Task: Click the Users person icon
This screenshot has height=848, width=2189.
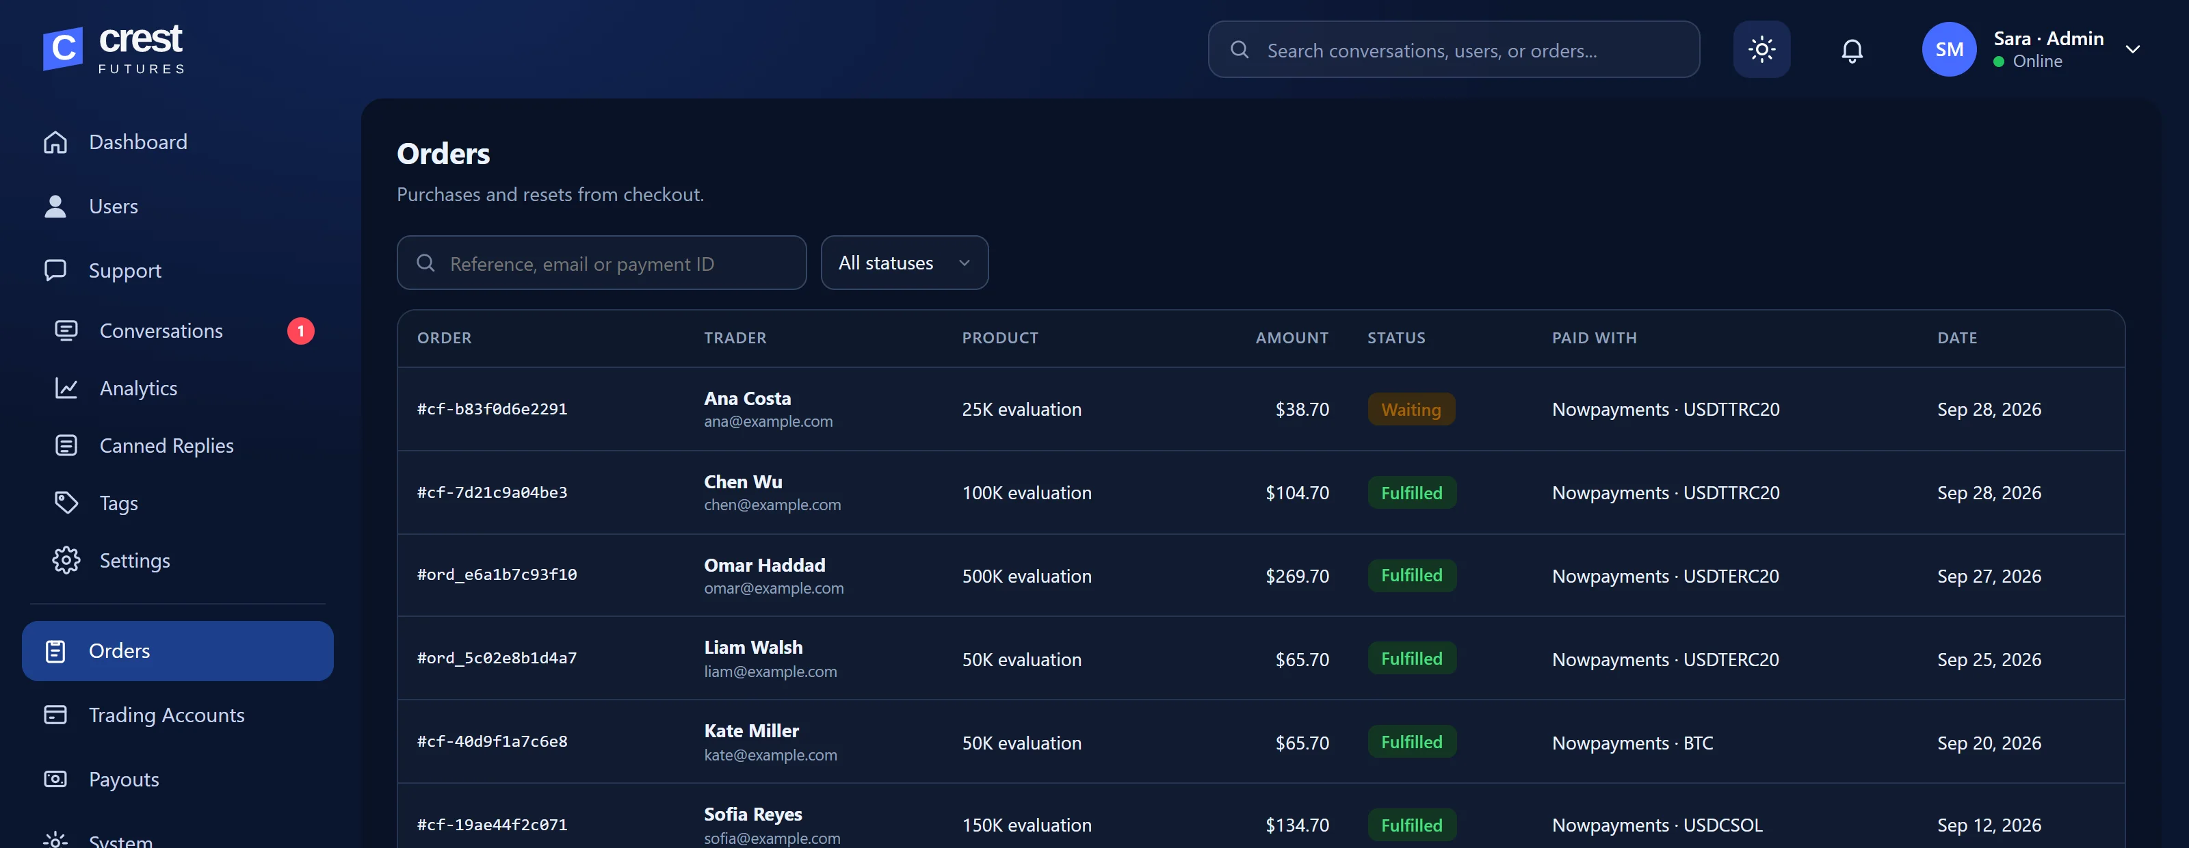Action: point(55,207)
